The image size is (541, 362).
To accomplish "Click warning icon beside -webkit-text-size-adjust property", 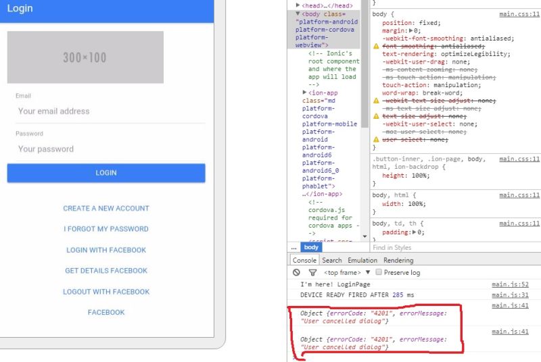I will 376,101.
